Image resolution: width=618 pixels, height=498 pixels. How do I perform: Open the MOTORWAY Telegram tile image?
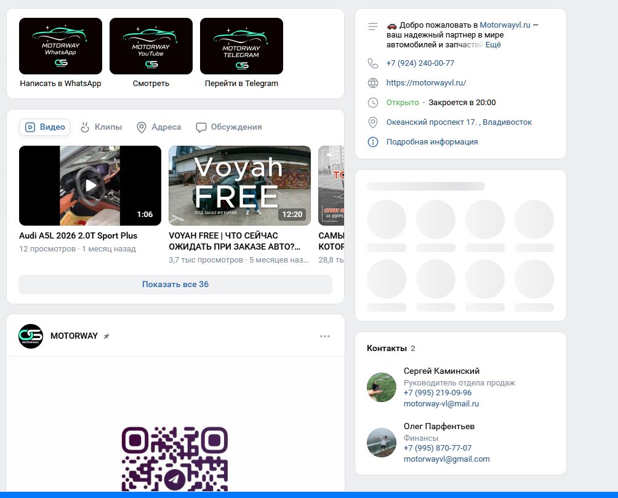[x=241, y=46]
